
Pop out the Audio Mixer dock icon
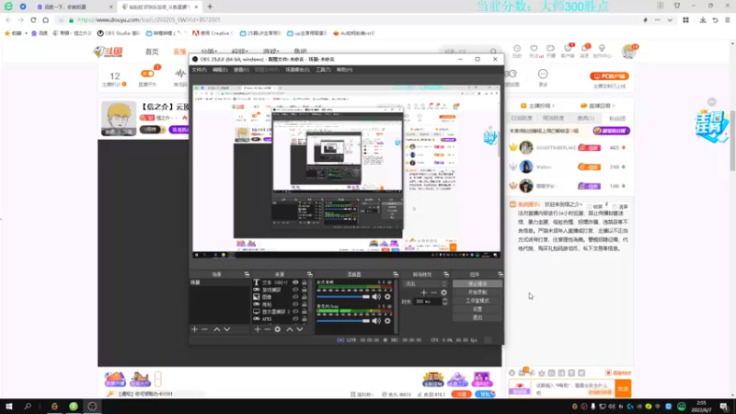(x=396, y=274)
